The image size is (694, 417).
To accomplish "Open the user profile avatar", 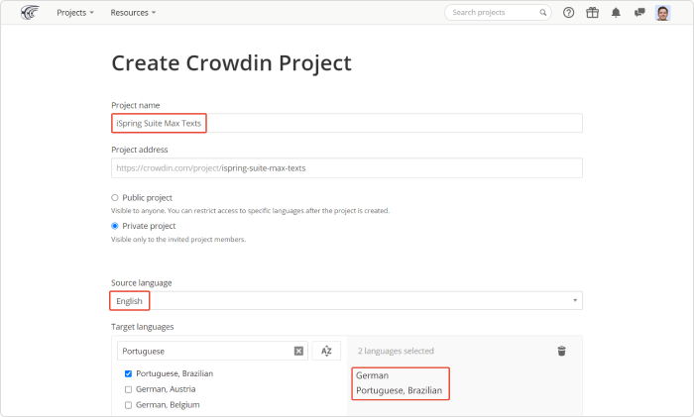I will [x=662, y=13].
